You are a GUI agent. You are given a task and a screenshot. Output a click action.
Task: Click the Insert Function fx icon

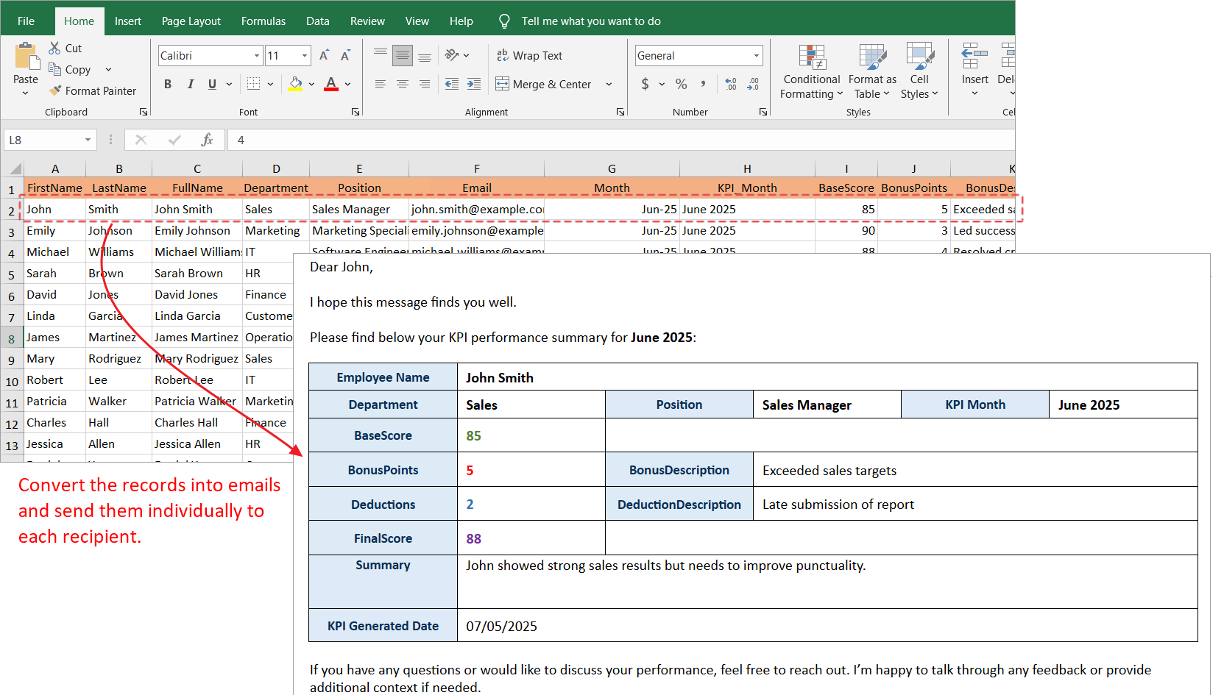pyautogui.click(x=208, y=140)
